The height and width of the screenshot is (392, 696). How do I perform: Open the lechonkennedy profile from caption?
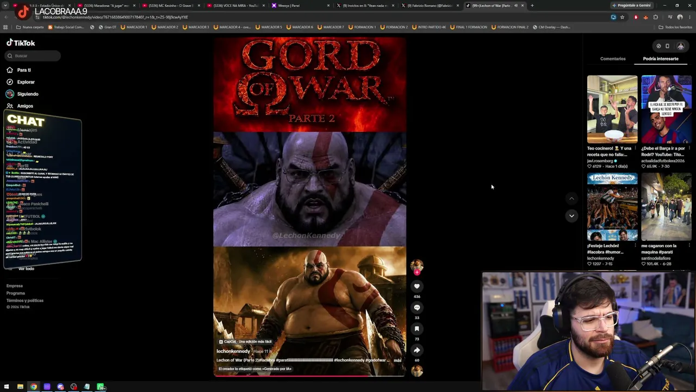tap(233, 351)
